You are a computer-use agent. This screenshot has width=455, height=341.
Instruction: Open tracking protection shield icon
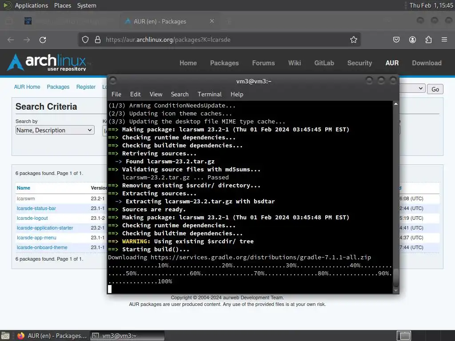85,40
